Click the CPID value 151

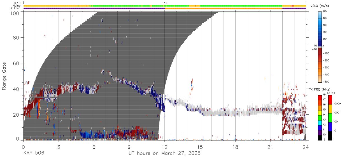pyautogui.click(x=165, y=3)
